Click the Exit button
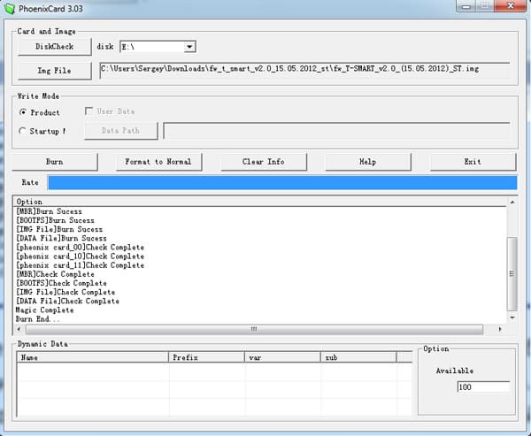This screenshot has width=531, height=436. [x=473, y=162]
